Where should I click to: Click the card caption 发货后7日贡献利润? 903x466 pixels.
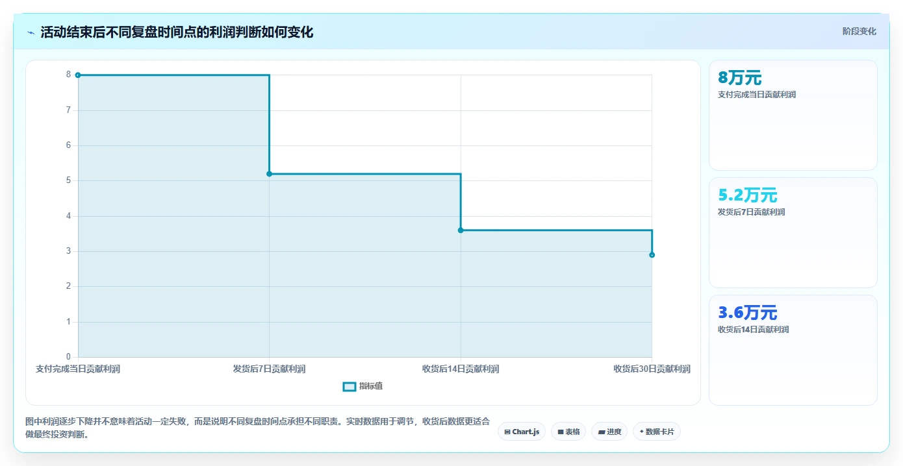coord(751,212)
